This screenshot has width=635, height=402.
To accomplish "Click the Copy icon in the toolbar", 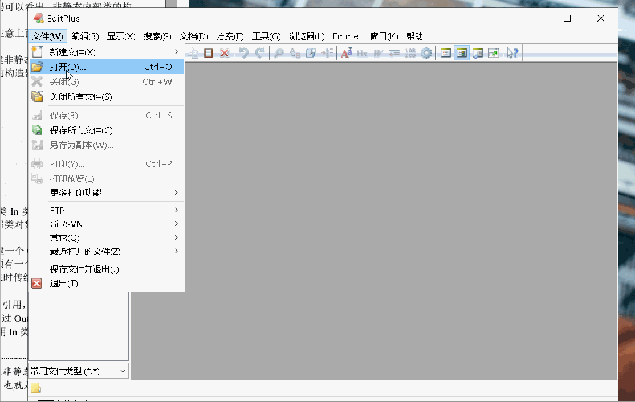I will point(193,53).
